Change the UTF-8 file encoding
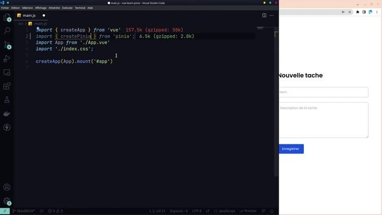This screenshot has height=215, width=382. coord(196,211)
